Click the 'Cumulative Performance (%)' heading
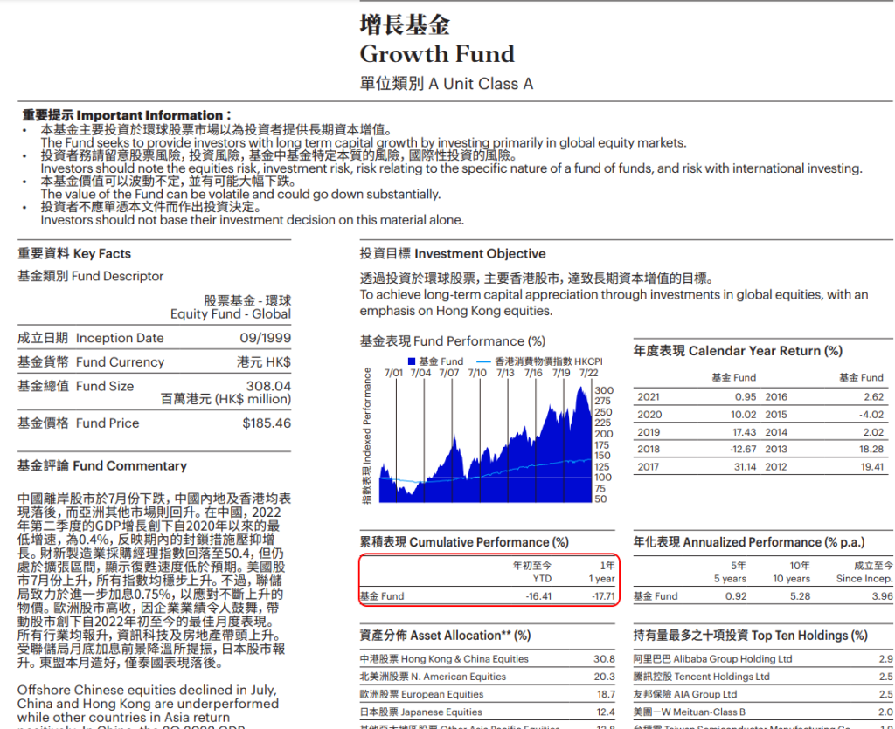 (489, 542)
